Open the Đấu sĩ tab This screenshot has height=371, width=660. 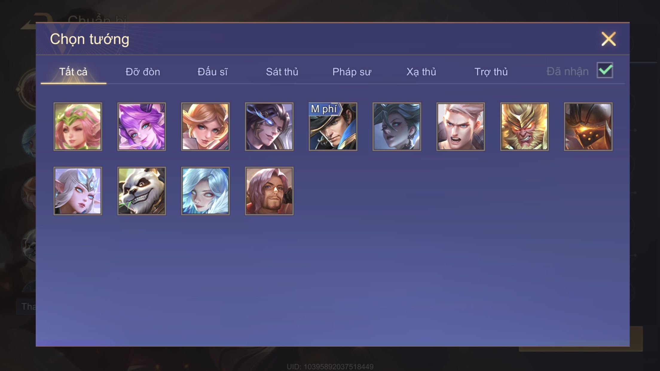coord(213,72)
